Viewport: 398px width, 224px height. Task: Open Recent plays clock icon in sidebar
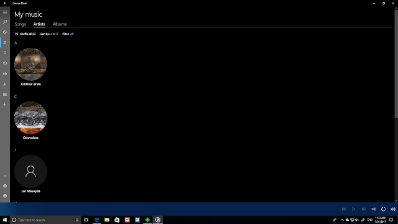click(x=5, y=63)
